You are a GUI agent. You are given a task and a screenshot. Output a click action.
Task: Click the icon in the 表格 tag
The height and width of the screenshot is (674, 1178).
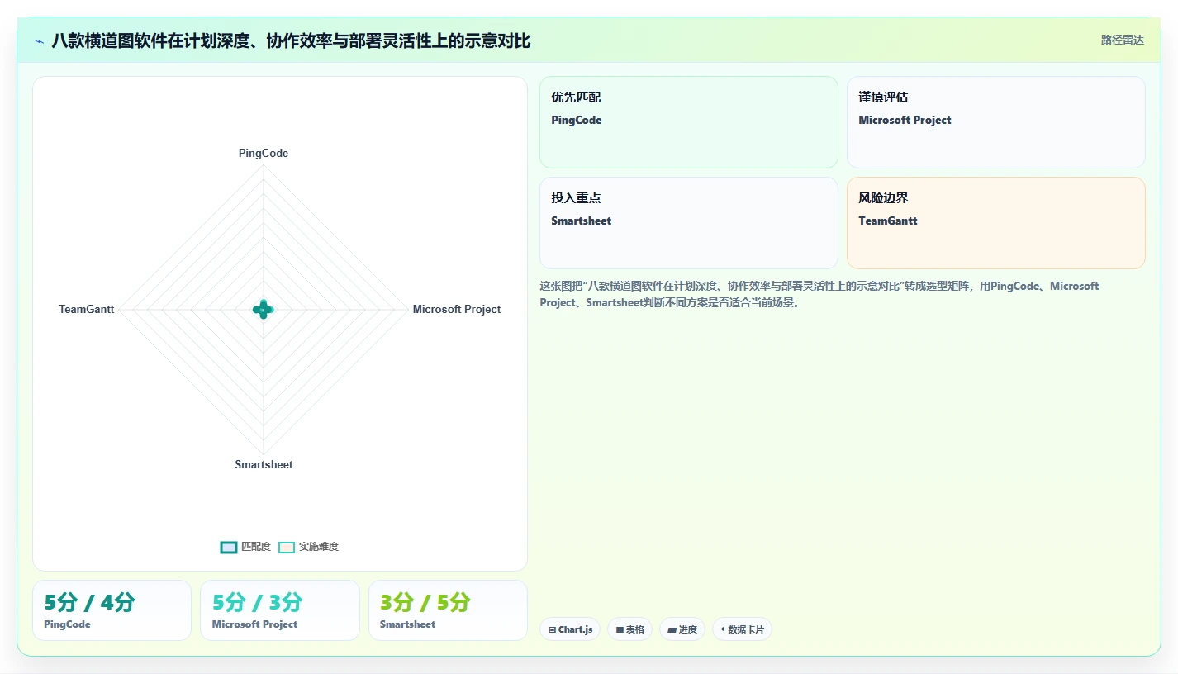(x=620, y=629)
